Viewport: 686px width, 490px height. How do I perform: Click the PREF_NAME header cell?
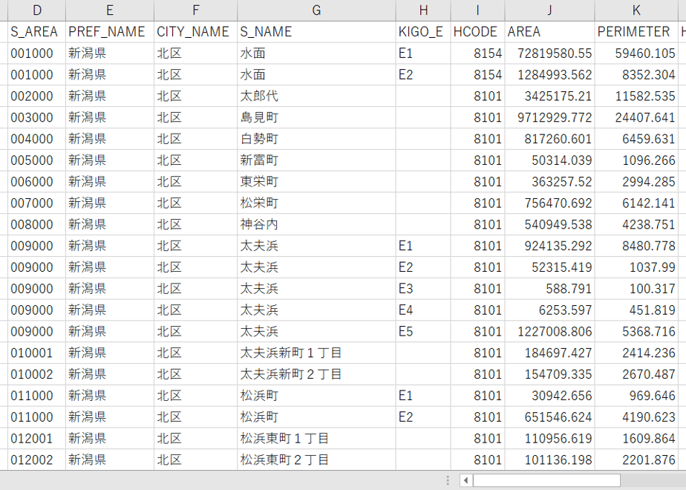(110, 32)
